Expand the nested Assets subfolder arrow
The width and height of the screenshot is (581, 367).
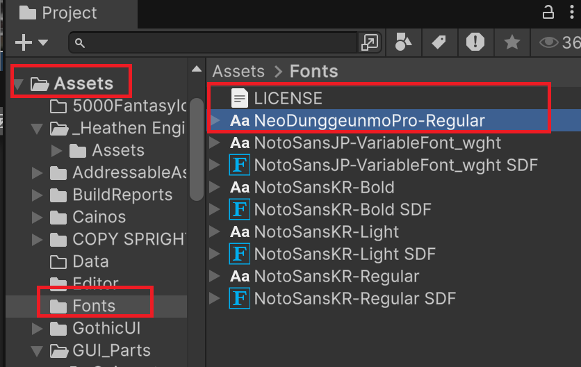point(56,151)
